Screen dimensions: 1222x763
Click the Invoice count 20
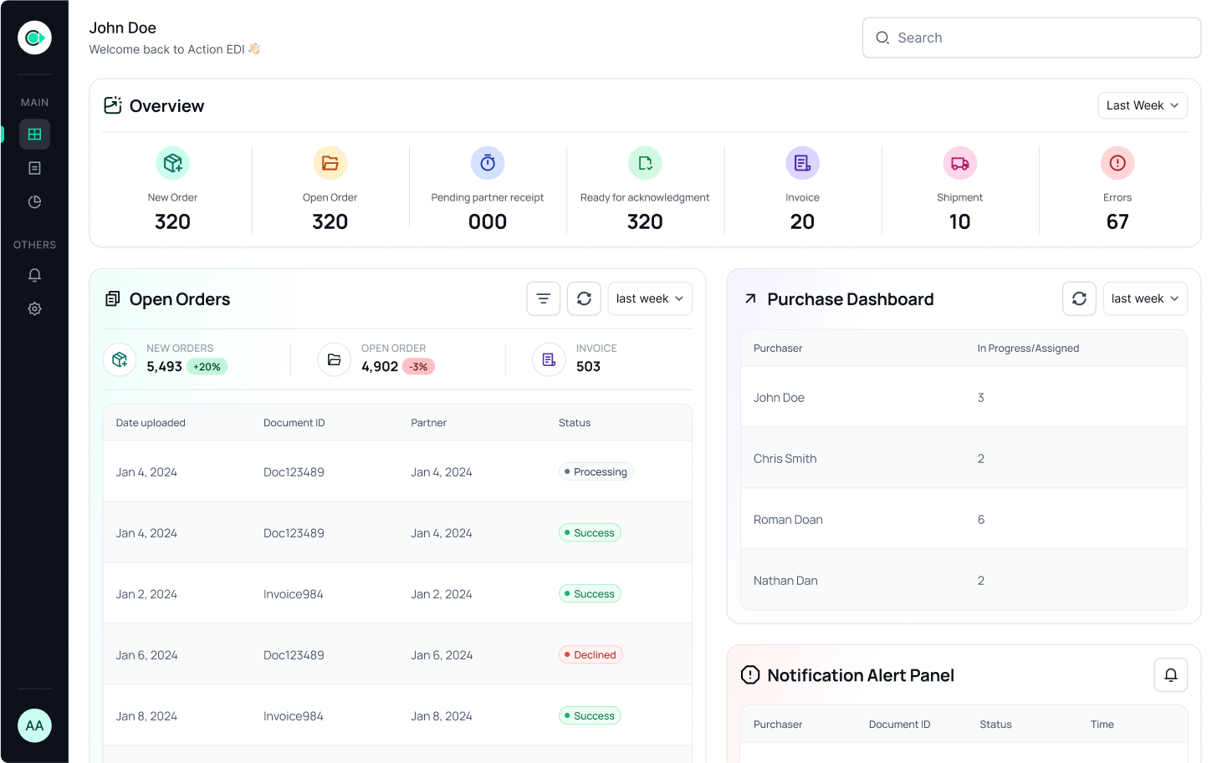pyautogui.click(x=802, y=221)
